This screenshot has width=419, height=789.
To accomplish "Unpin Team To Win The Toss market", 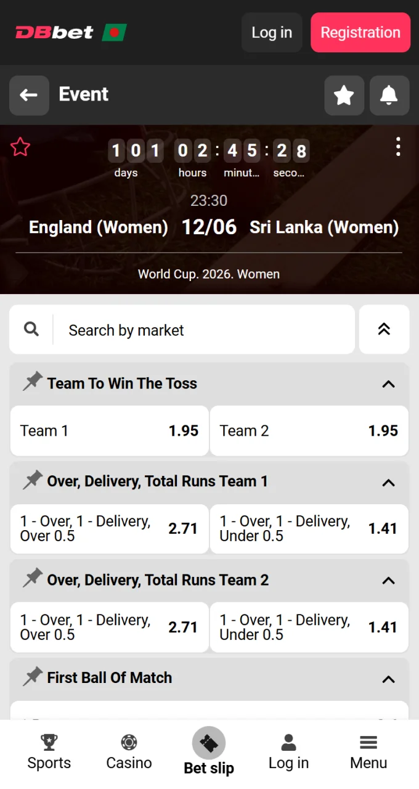I will (33, 382).
